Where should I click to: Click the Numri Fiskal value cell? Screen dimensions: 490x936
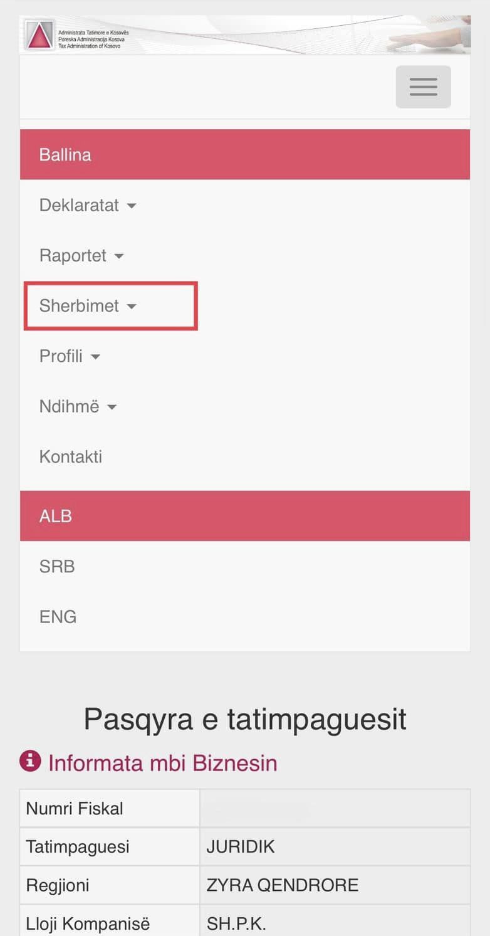(x=335, y=809)
